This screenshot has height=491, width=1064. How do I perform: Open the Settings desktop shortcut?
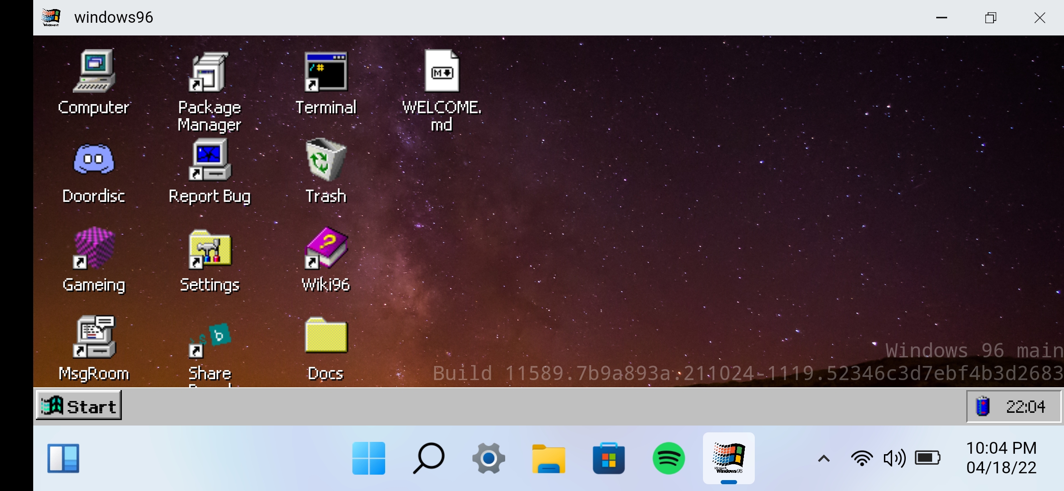point(209,260)
